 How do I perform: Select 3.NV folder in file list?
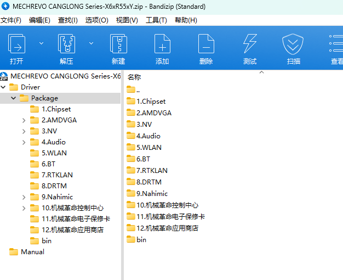pyautogui.click(x=139, y=124)
